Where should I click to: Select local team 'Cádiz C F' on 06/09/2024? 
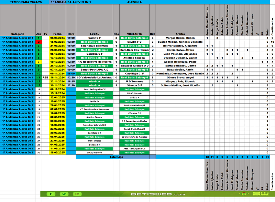point(95,38)
